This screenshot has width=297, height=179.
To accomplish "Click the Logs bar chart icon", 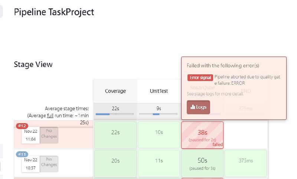I will point(193,107).
